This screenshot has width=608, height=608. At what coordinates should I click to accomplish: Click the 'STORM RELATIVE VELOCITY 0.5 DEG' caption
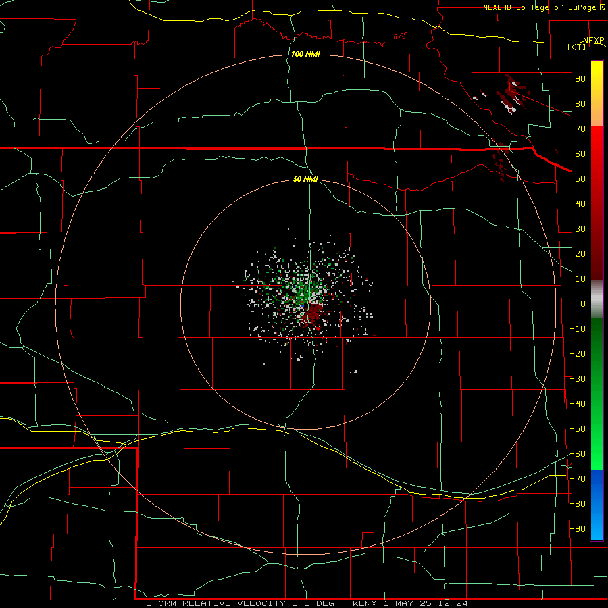click(x=241, y=603)
